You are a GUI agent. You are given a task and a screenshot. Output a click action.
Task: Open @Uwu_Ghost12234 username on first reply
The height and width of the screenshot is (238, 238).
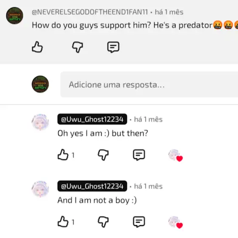92,119
